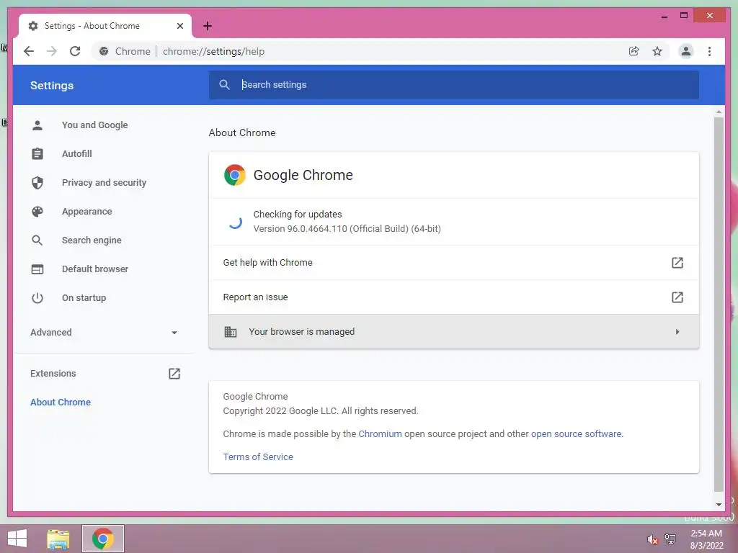Open Report an issue
Image resolution: width=738 pixels, height=553 pixels.
(x=454, y=297)
